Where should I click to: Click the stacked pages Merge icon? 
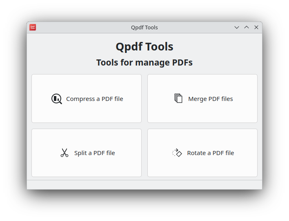[x=178, y=98]
